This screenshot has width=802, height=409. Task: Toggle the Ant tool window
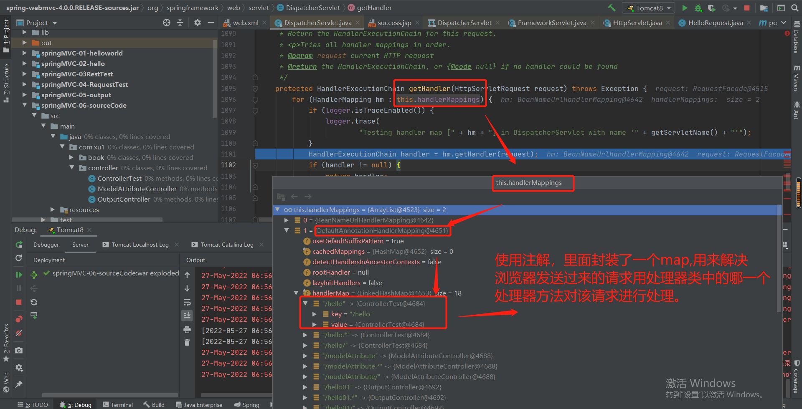(796, 111)
